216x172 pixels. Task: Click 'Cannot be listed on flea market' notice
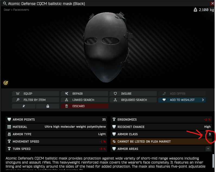161,142
